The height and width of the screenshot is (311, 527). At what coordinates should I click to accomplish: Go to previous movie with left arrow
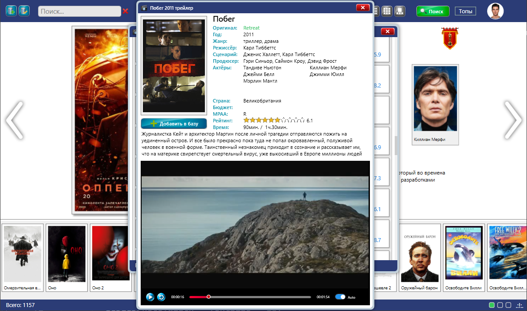15,120
